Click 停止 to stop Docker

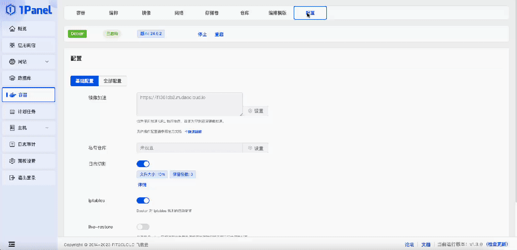202,34
